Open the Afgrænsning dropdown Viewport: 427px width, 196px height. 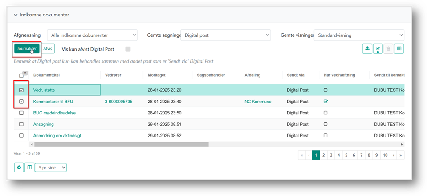click(x=93, y=35)
